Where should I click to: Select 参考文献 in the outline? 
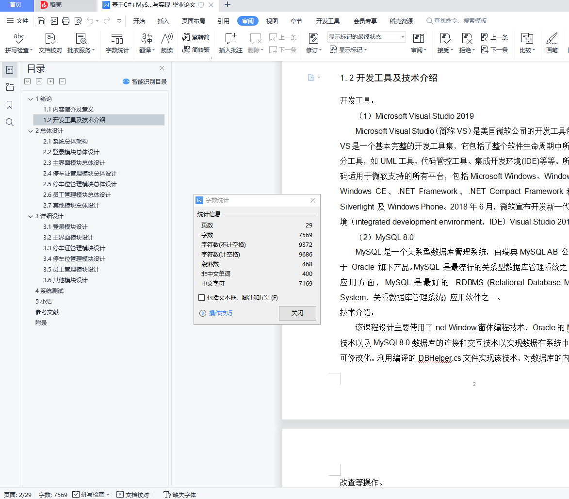pyautogui.click(x=47, y=312)
